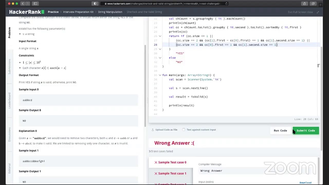Screen dimensions: 329x185
Task: Click the Output Format heading
Action: pos(29,75)
